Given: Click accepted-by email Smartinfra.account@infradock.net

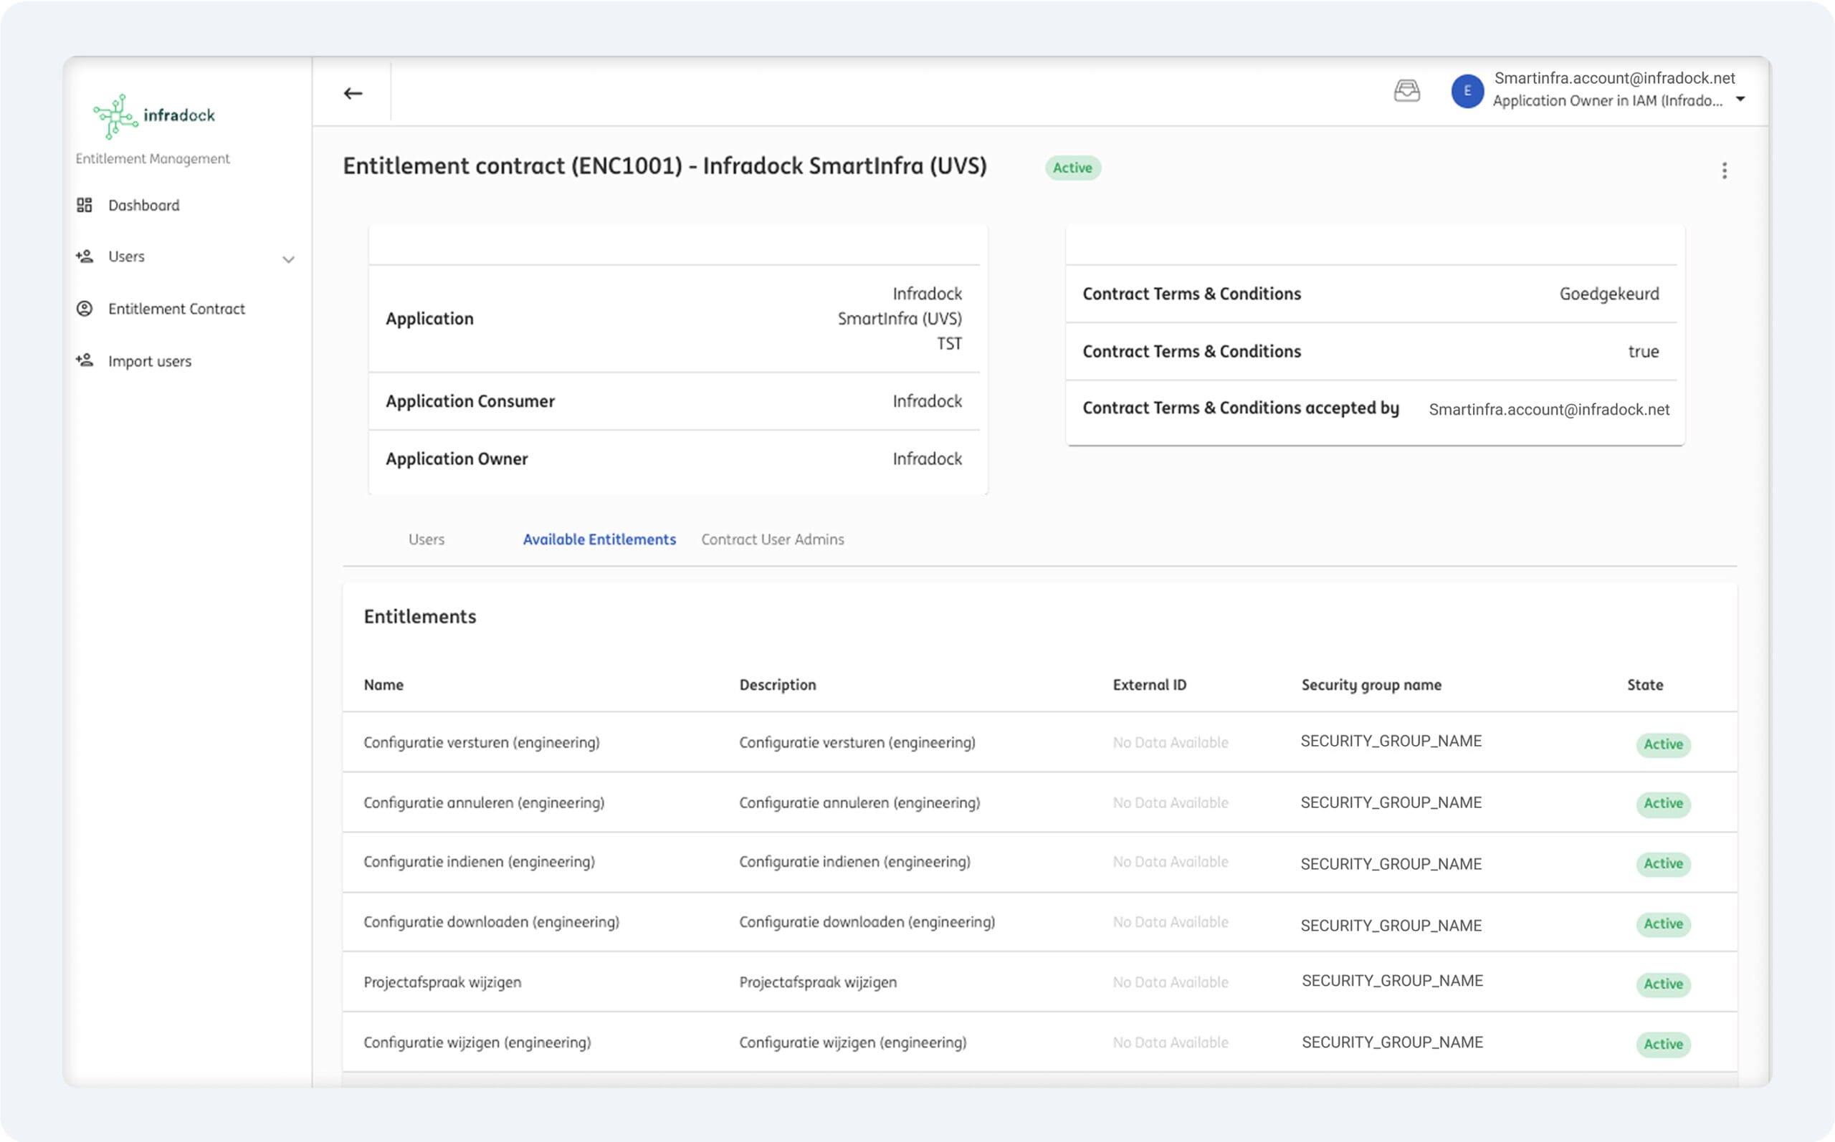Looking at the screenshot, I should (1549, 409).
